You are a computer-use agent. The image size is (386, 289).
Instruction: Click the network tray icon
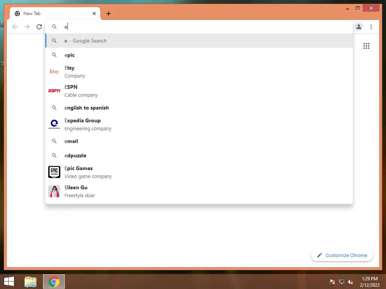tap(342, 282)
